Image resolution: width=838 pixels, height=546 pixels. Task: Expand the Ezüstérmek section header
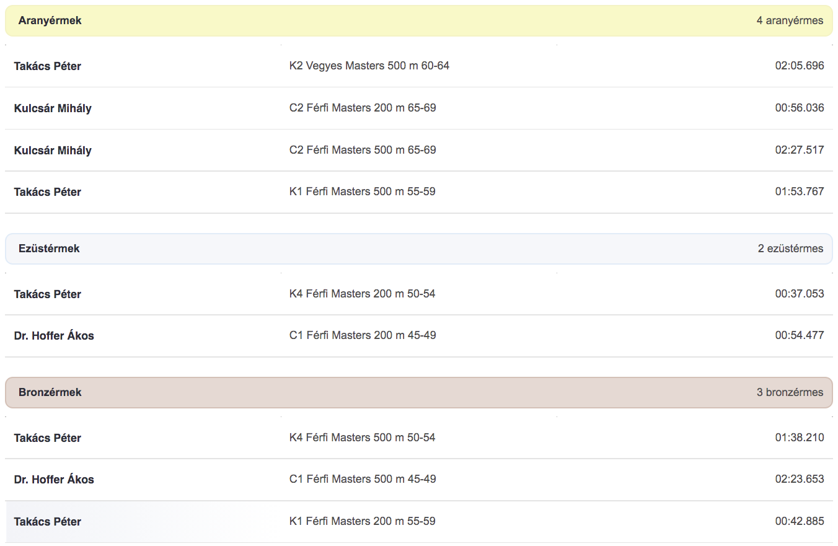[419, 249]
